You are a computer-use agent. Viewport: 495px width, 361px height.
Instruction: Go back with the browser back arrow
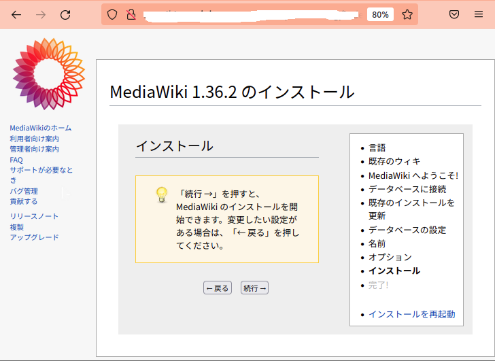click(x=16, y=14)
